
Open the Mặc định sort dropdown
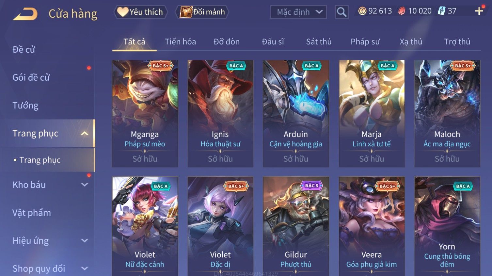[x=298, y=12]
